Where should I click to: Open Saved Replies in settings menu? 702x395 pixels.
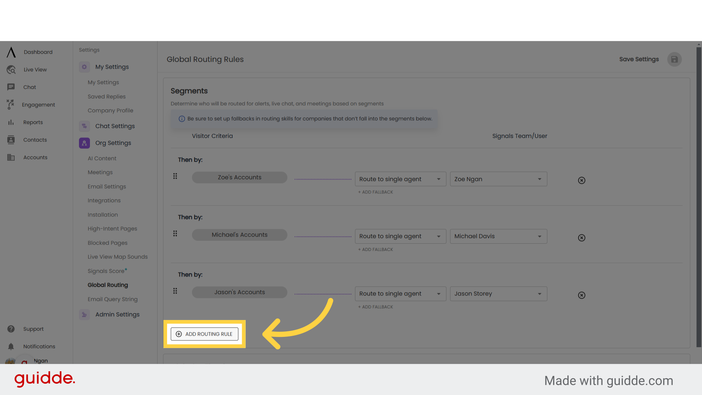pos(107,97)
